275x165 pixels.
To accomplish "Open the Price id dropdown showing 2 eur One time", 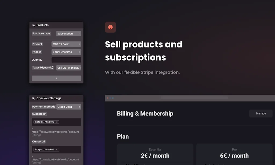I will (66, 52).
